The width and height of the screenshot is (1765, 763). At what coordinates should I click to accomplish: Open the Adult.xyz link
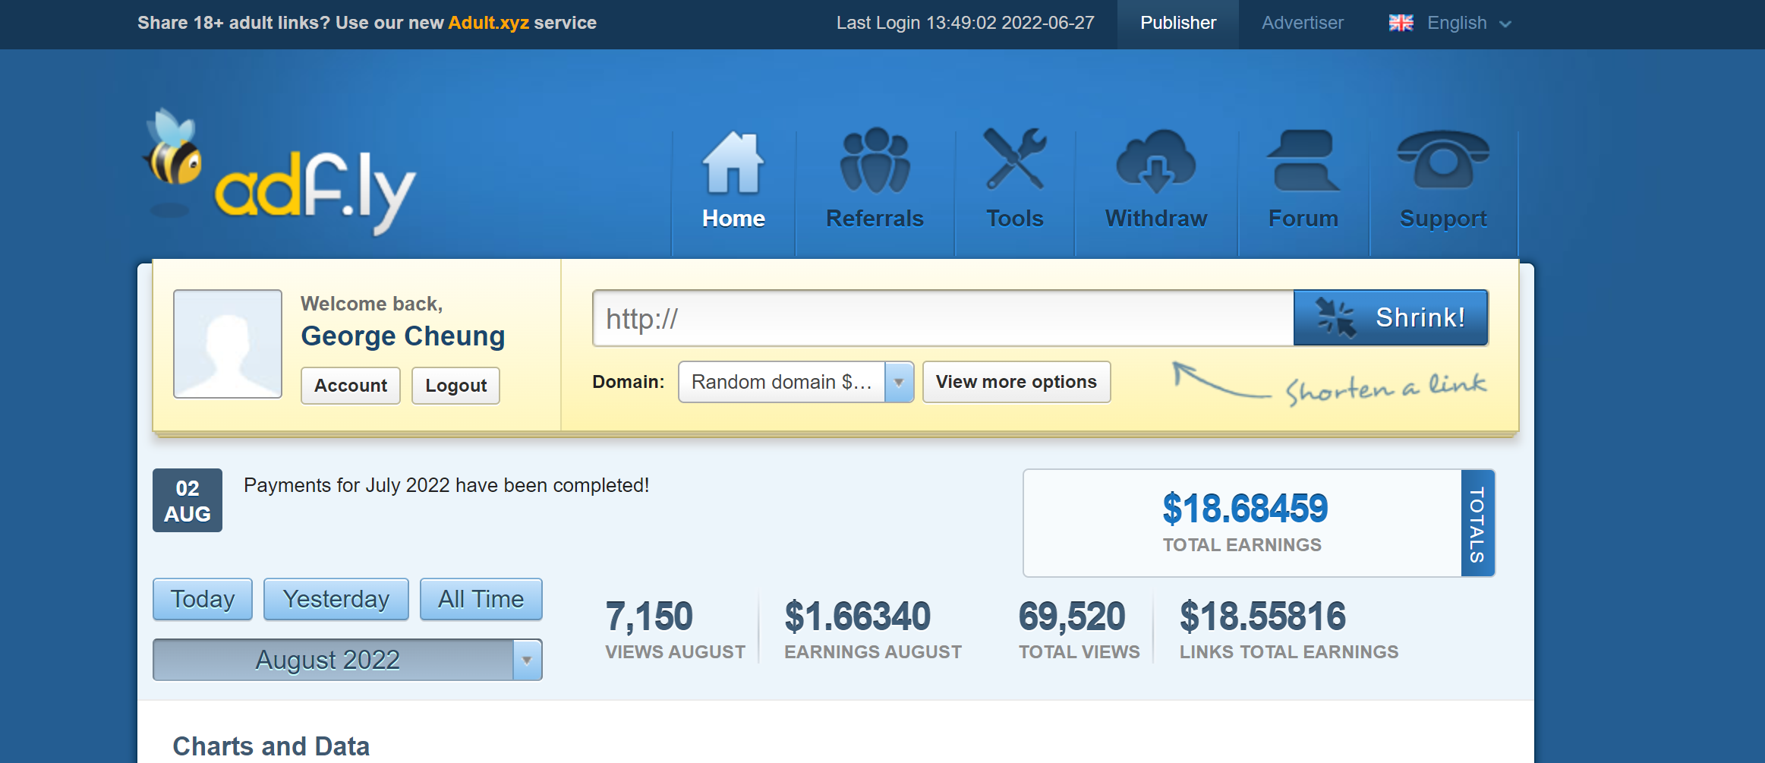[x=488, y=23]
